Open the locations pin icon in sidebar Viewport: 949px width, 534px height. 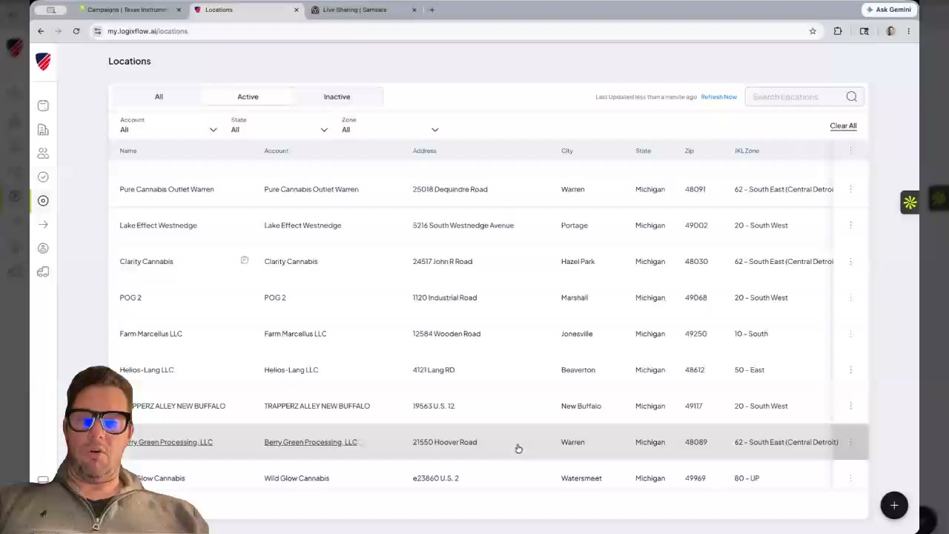tap(43, 201)
